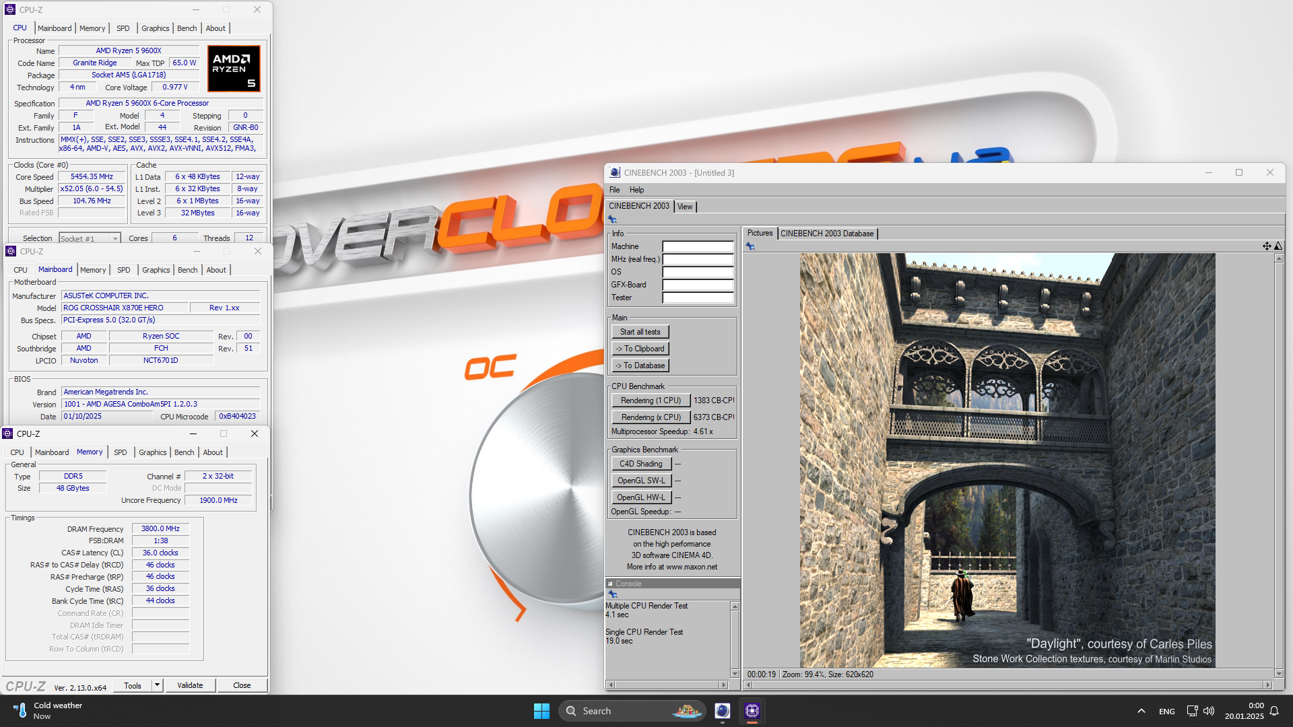Image resolution: width=1293 pixels, height=727 pixels.
Task: Click the console vertical scrollbar down arrow
Action: 735,674
